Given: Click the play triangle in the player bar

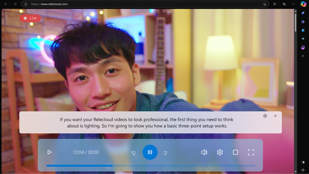Looking at the screenshot, I should (x=50, y=152).
